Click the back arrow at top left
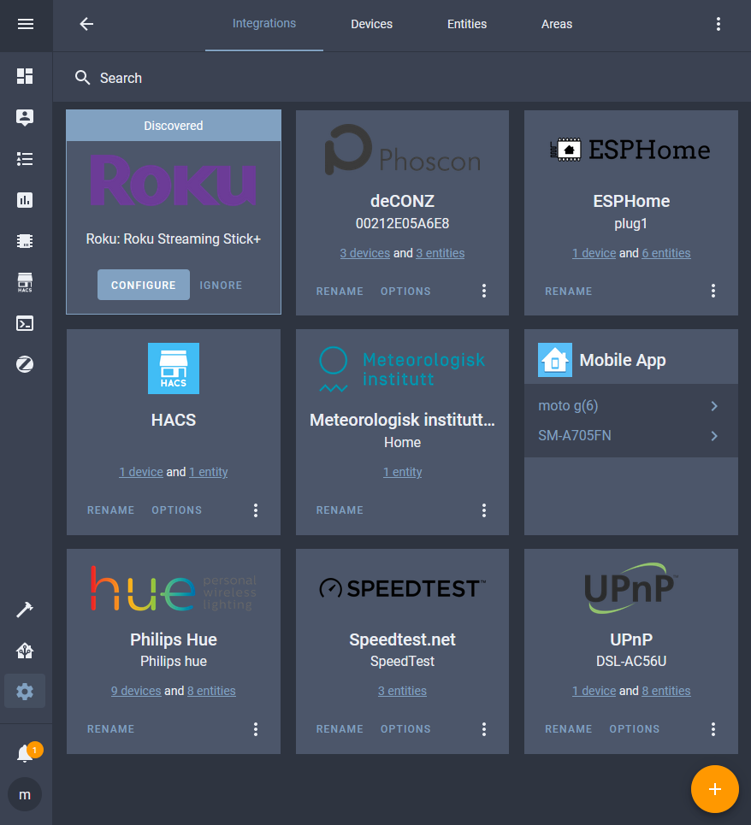This screenshot has height=825, width=751. pyautogui.click(x=86, y=24)
